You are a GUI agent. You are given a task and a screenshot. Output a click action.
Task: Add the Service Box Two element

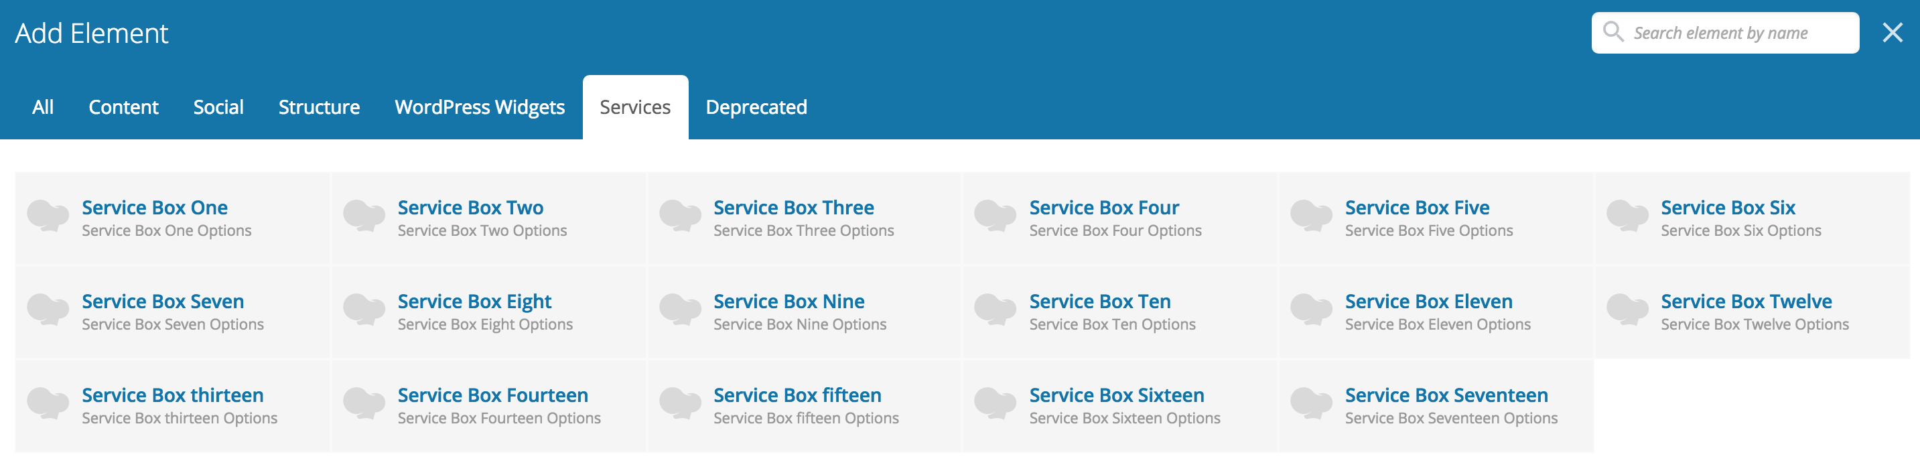[x=470, y=208]
